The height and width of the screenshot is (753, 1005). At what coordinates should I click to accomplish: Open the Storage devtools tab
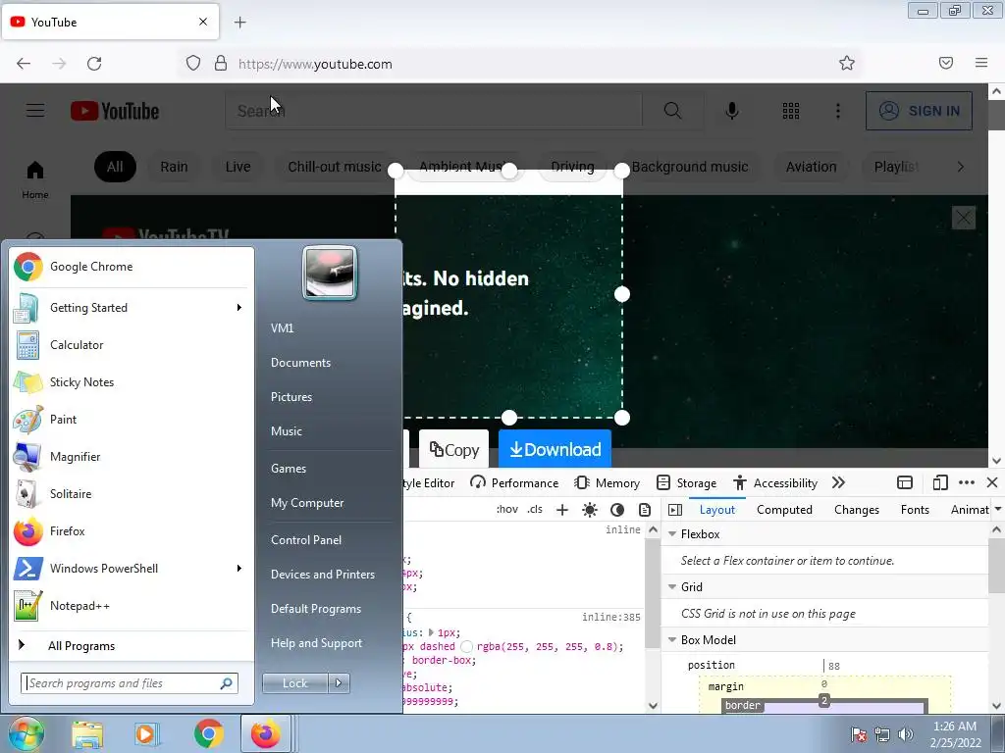[x=686, y=482]
